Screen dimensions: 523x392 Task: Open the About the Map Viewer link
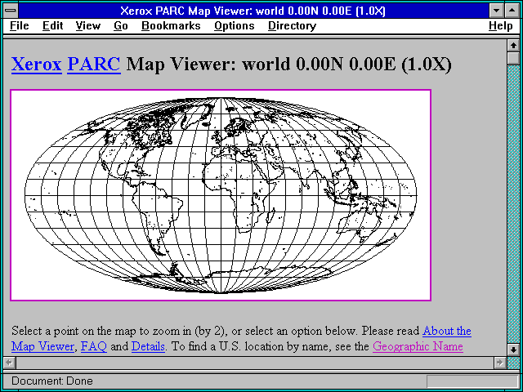pos(447,331)
